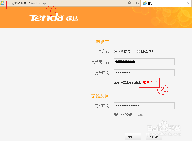This screenshot has height=141, width=192.
Task: Close the 首页 tab
Action: click(x=188, y=3)
